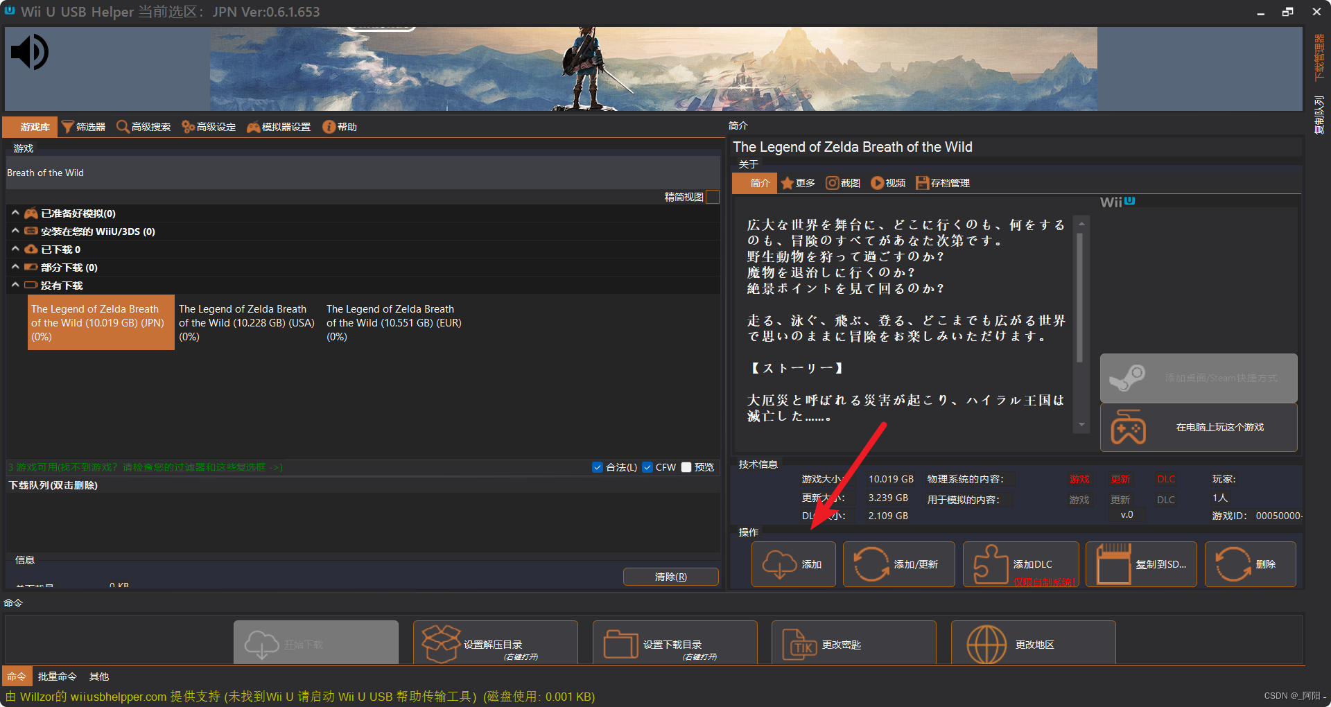
Task: Click the grayed 开始下载 start download button
Action: 316,643
